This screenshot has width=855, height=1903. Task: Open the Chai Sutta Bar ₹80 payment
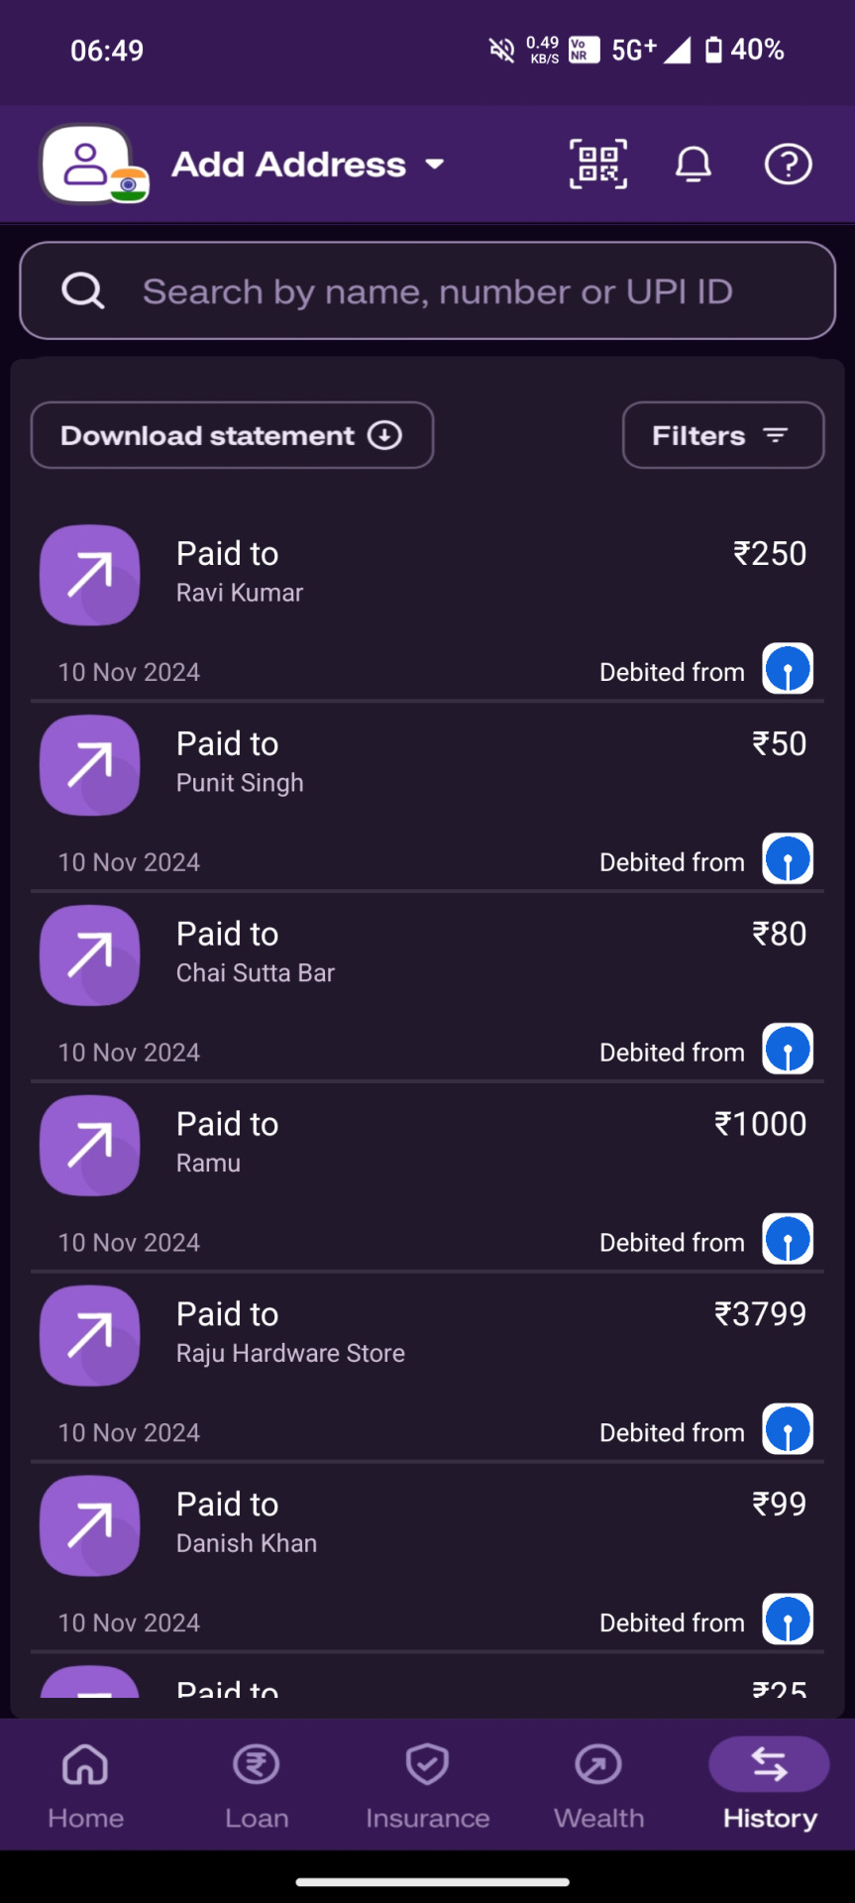point(427,987)
